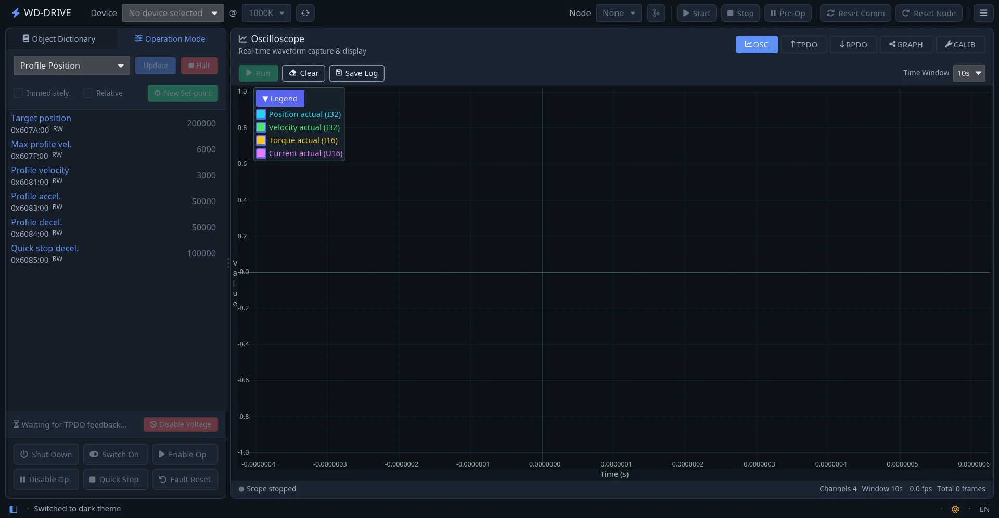Click the Run scope button
This screenshot has width=999, height=518.
pyautogui.click(x=258, y=73)
